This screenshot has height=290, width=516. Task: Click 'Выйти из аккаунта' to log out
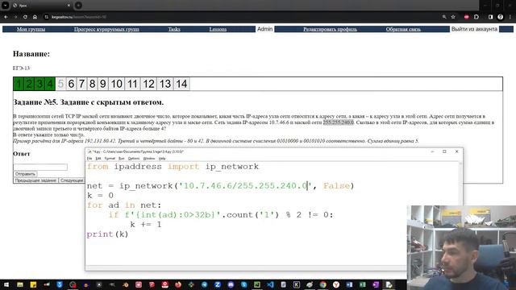[x=474, y=29]
